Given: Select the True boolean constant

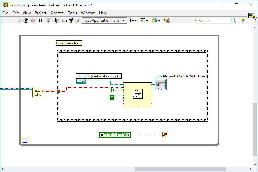Looking at the screenshot, I should [112, 97].
